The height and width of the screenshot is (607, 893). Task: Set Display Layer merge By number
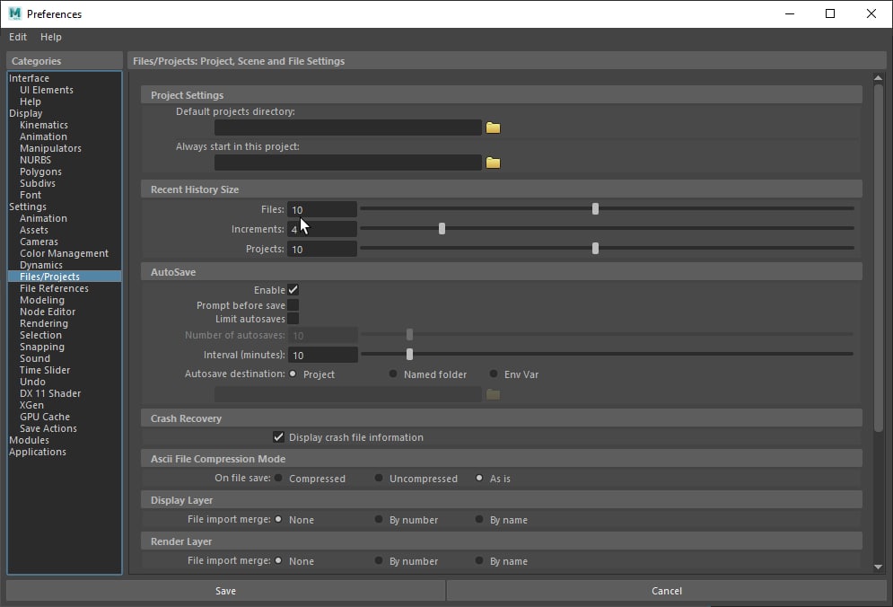tap(379, 519)
